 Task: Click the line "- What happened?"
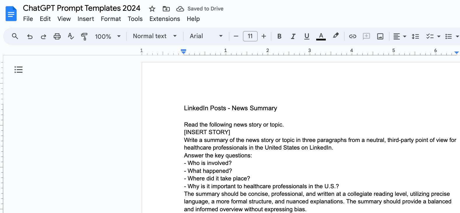(x=208, y=171)
